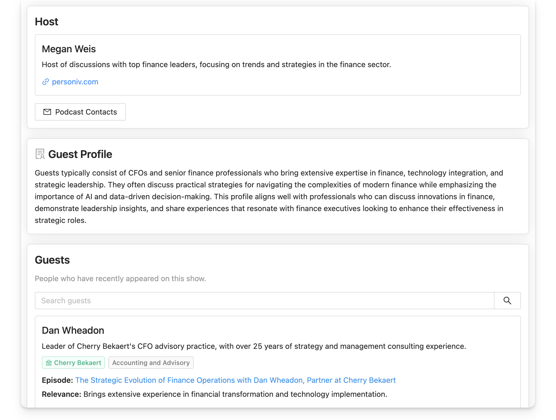
Task: Click the Megan Weis host name
Action: [69, 49]
